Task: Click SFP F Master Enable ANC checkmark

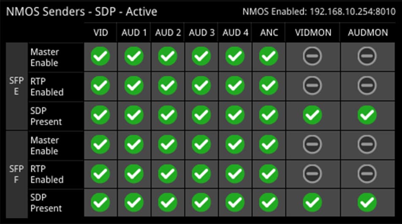Action: (x=269, y=144)
